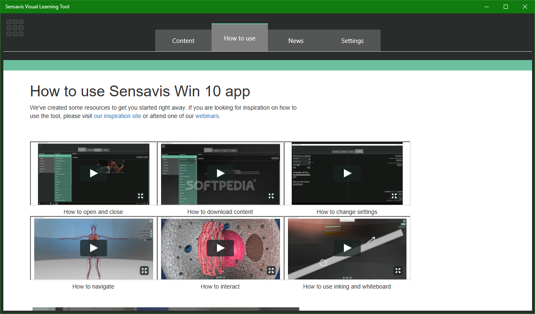Follow the our inspiration site link
Image resolution: width=535 pixels, height=314 pixels.
pyautogui.click(x=118, y=116)
